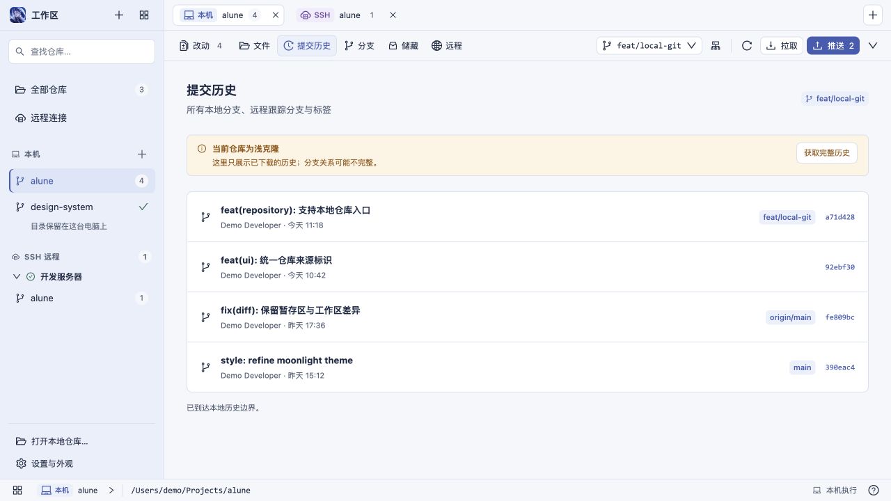Collapse the 开发服务器 group

[17, 276]
